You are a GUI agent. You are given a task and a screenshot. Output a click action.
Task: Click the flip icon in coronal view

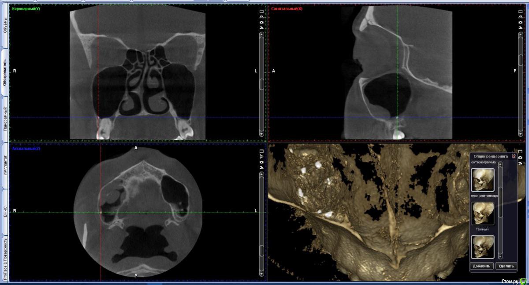point(261,17)
